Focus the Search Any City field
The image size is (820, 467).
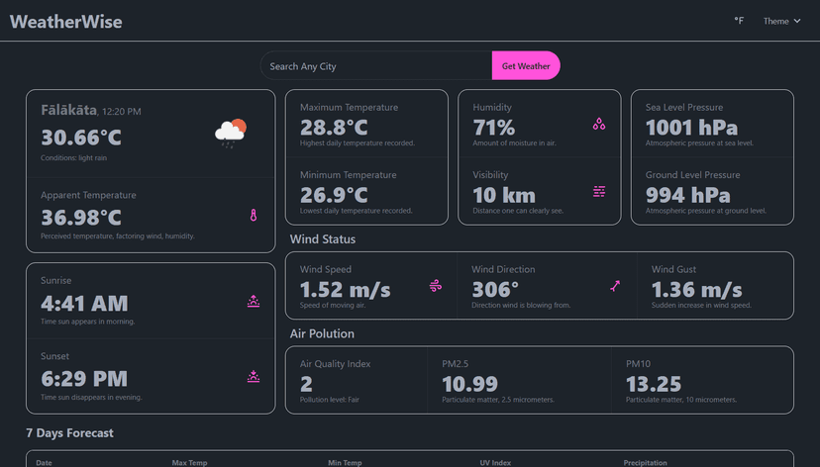point(376,66)
